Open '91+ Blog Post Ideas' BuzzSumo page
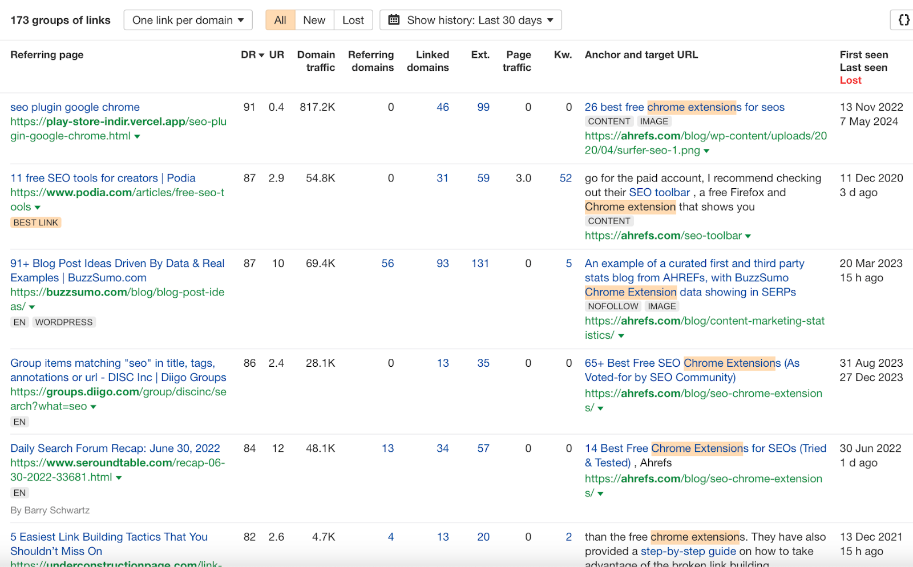The height and width of the screenshot is (567, 913). tap(118, 270)
